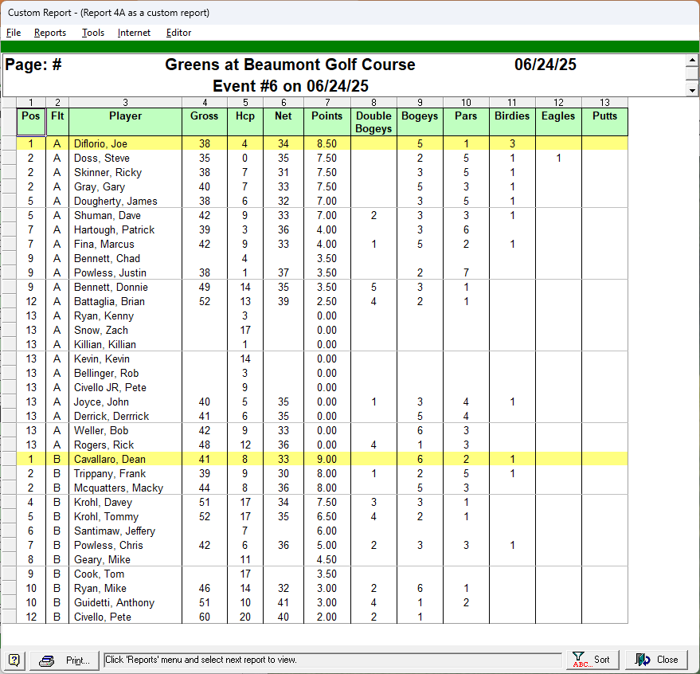
Task: Click the Print button with printer icon
Action: coord(68,660)
